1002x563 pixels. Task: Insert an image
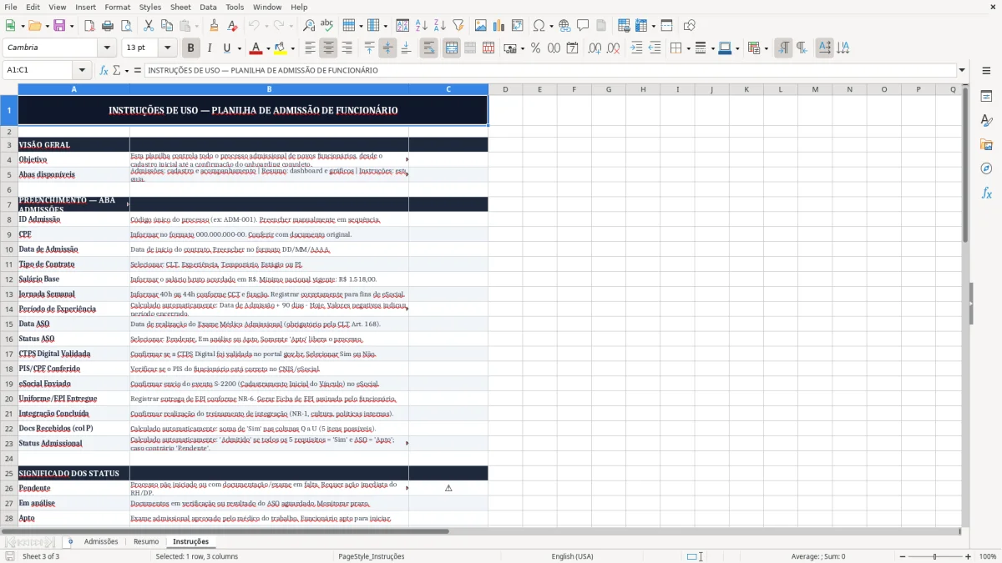click(x=482, y=26)
